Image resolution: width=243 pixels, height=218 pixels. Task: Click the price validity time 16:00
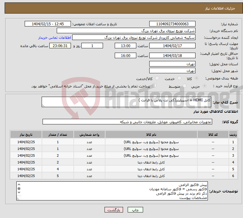click(x=126, y=55)
